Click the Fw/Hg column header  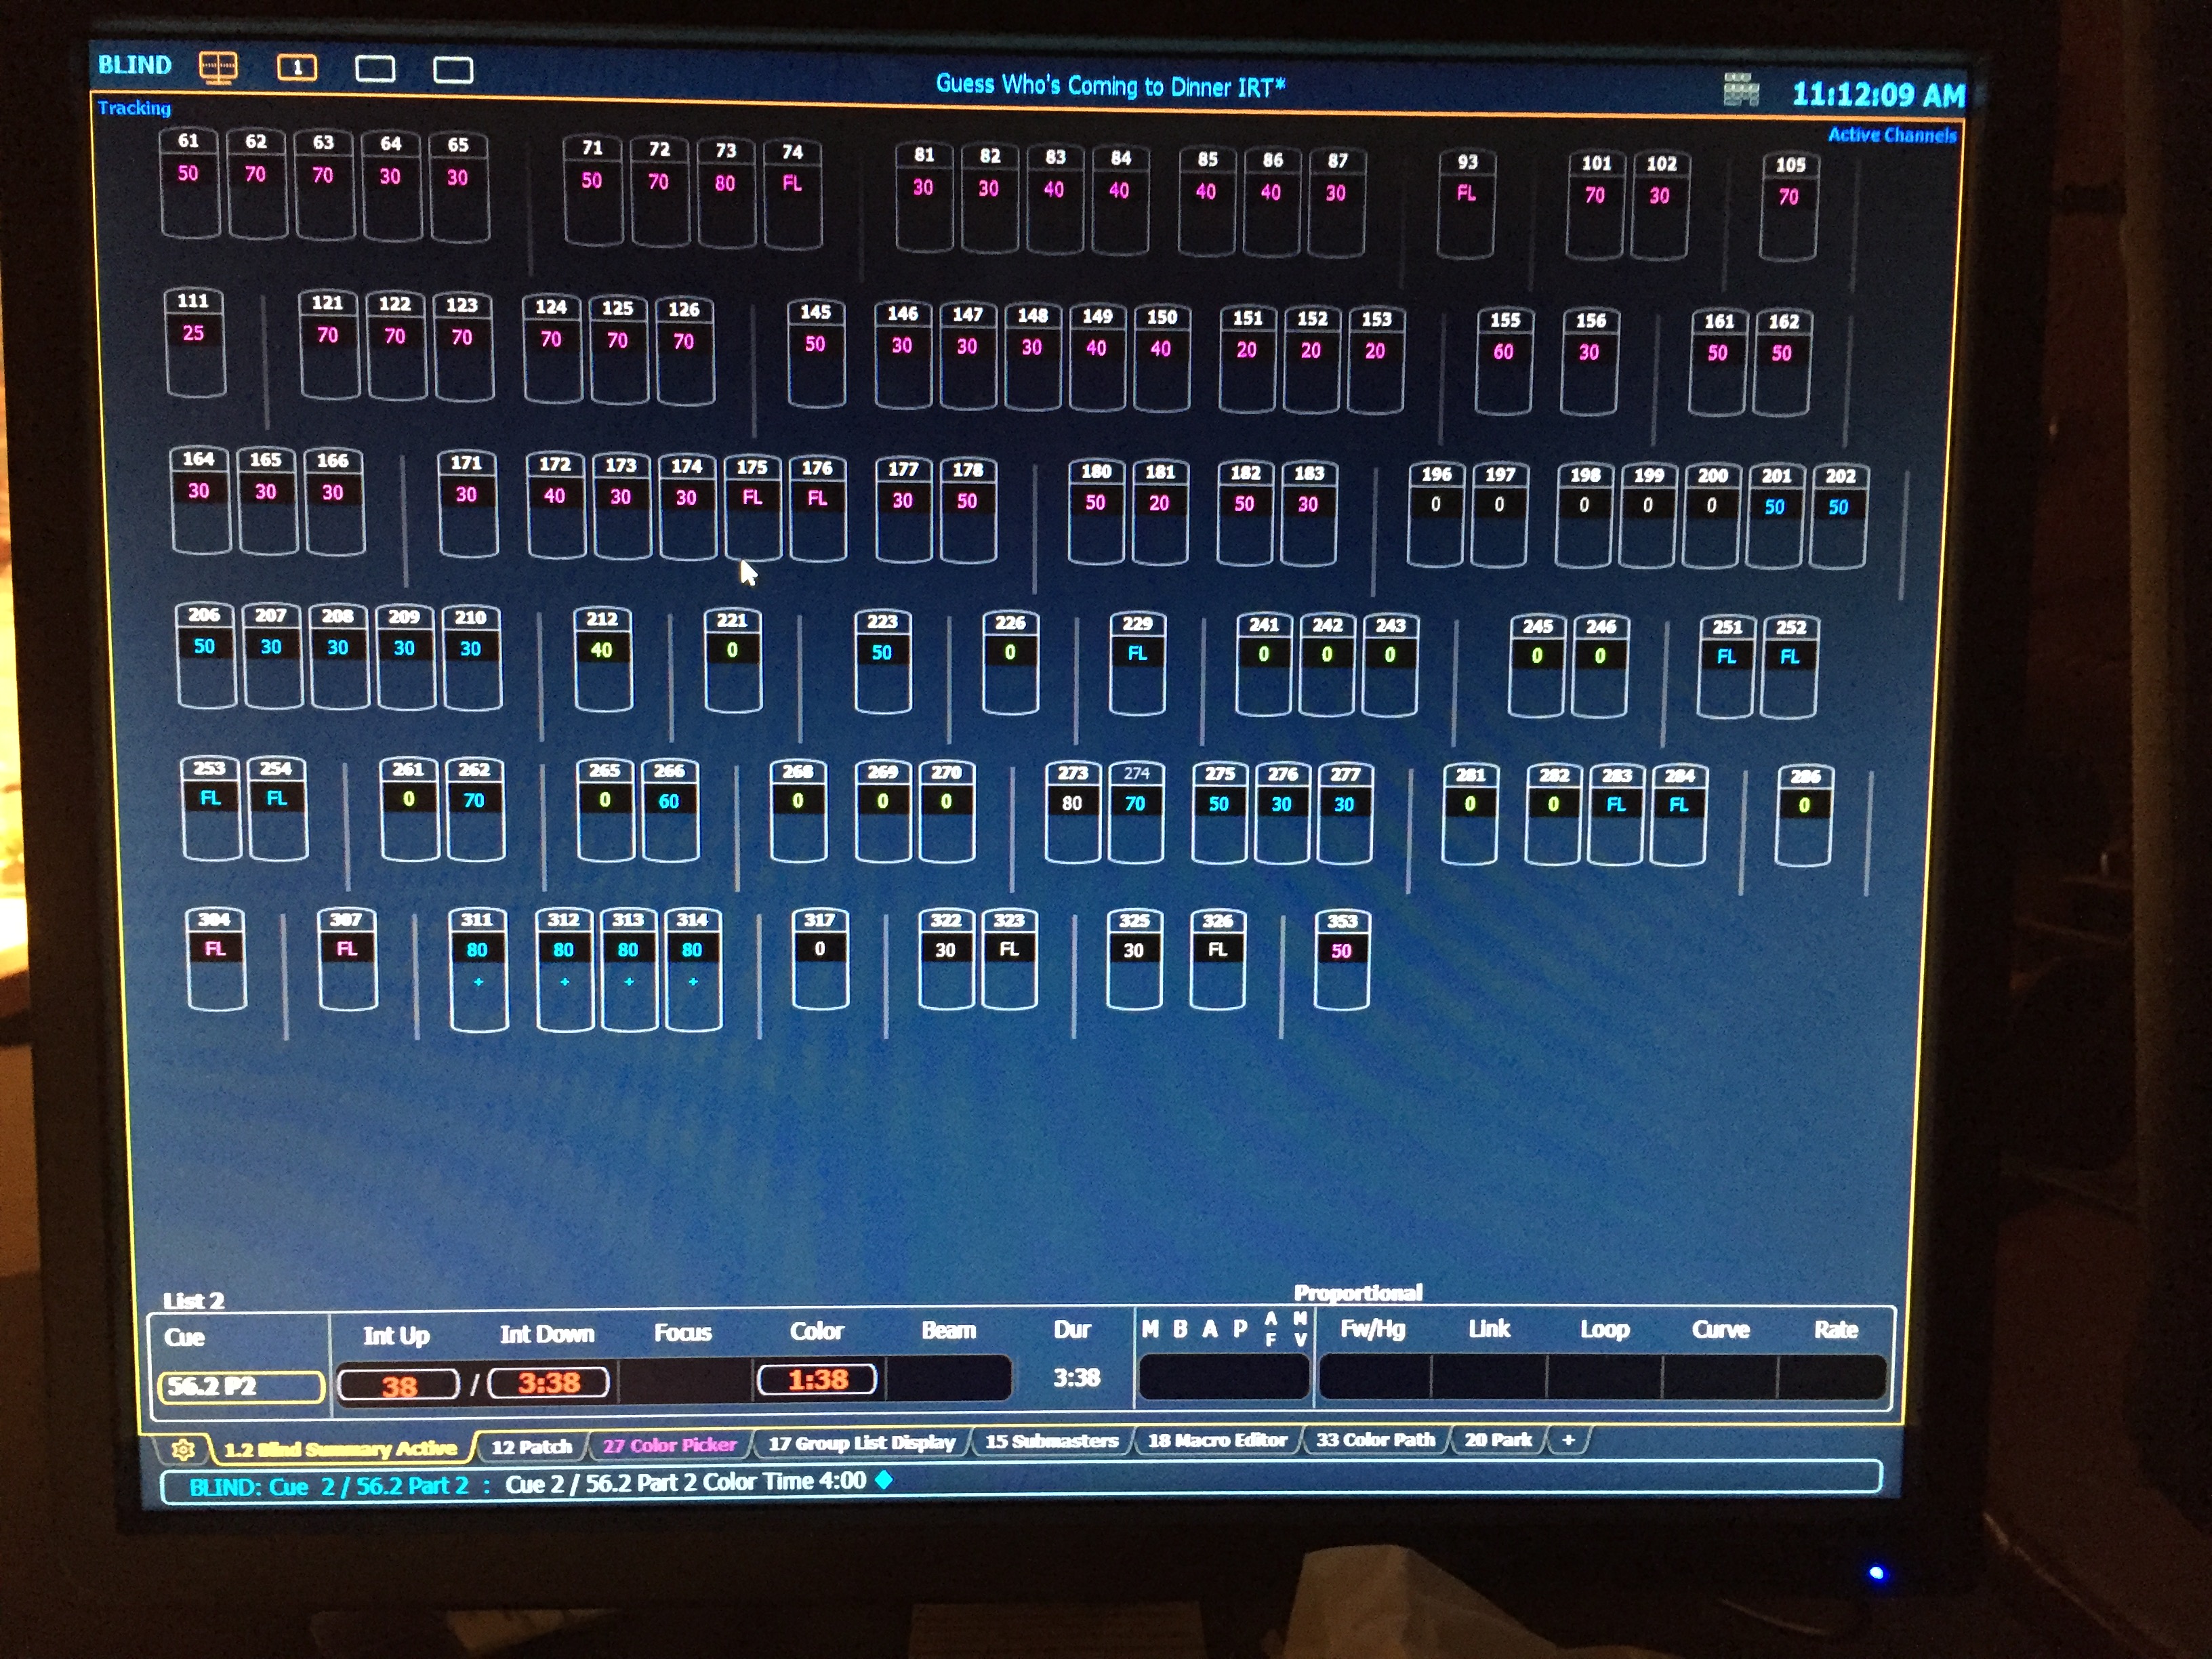(1372, 1329)
